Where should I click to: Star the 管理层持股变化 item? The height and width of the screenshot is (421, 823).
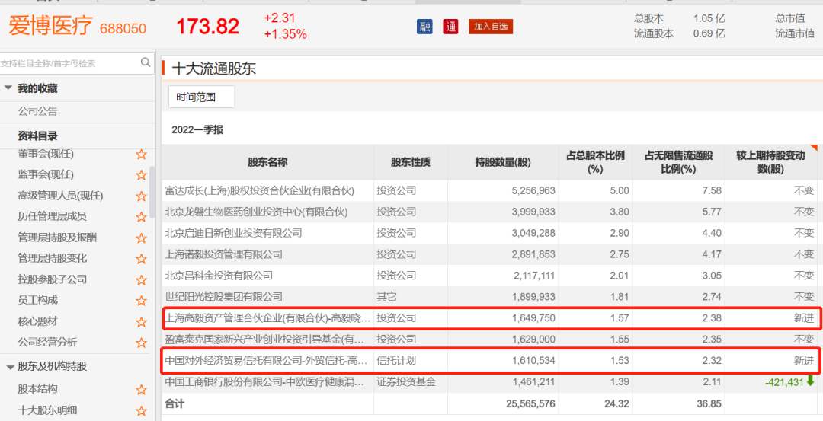pos(141,259)
